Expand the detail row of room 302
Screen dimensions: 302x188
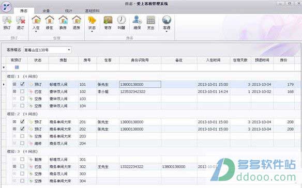[x=14, y=166]
